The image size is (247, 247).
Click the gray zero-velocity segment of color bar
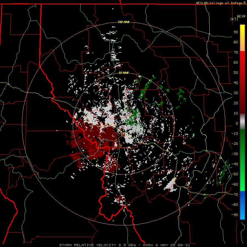(242, 122)
